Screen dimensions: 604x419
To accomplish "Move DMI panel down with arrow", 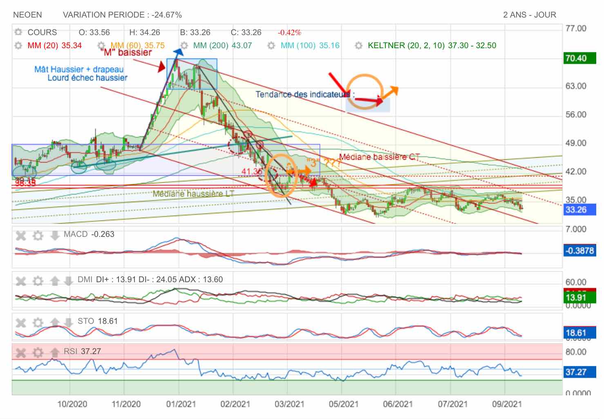I will [69, 281].
